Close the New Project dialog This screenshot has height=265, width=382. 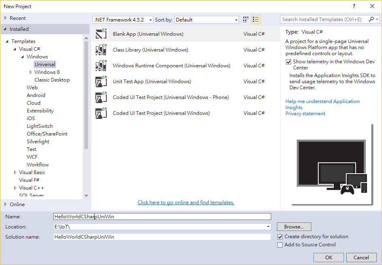(x=372, y=6)
